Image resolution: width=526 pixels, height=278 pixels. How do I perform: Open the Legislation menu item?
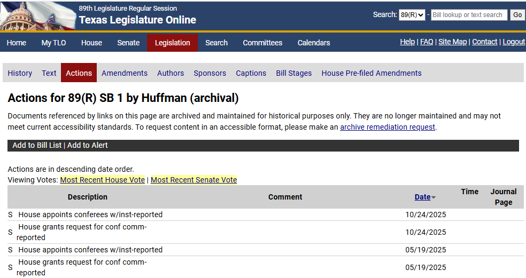[x=172, y=43]
